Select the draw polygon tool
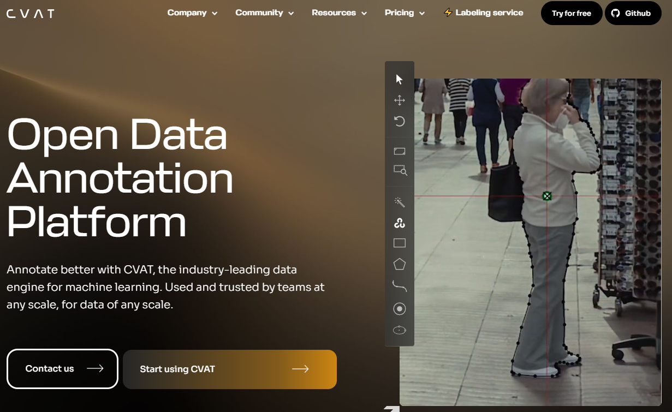This screenshot has height=412, width=672. coord(400,264)
